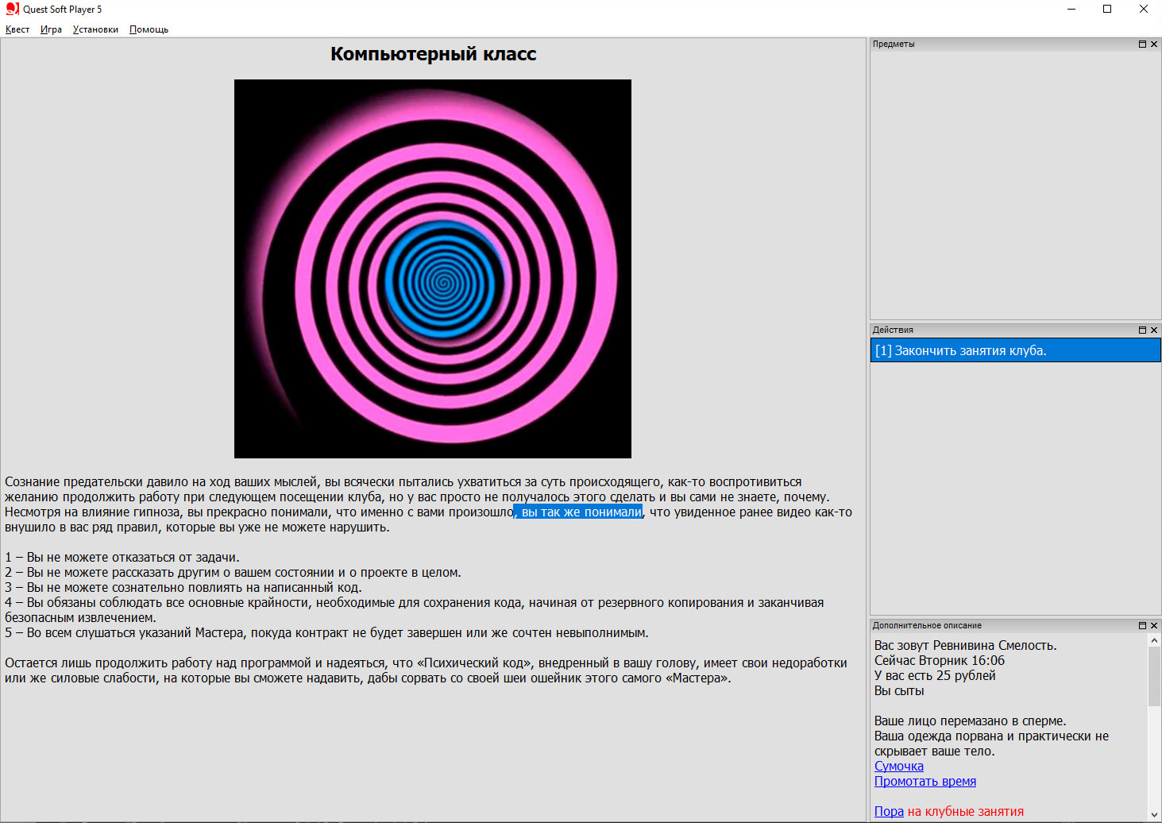
Task: Select action Закончить занятия клуба
Action: tap(1015, 350)
